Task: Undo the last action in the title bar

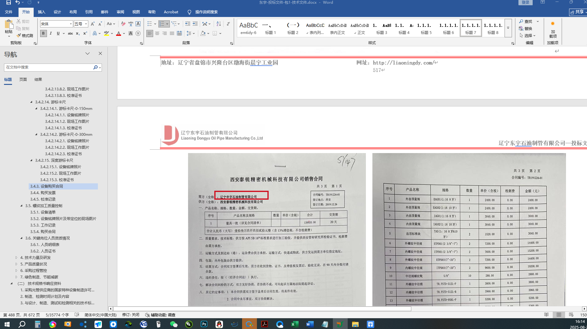Action: [x=18, y=2]
